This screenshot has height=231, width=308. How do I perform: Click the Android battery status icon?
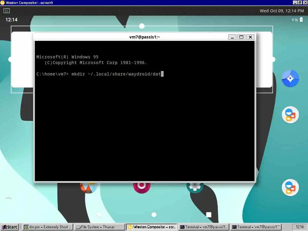coord(301,20)
